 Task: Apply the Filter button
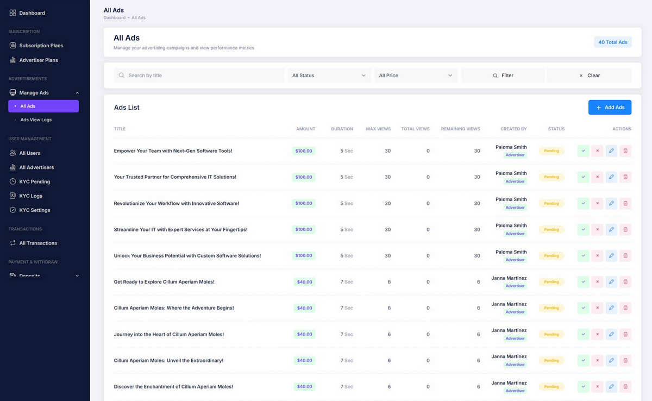503,76
